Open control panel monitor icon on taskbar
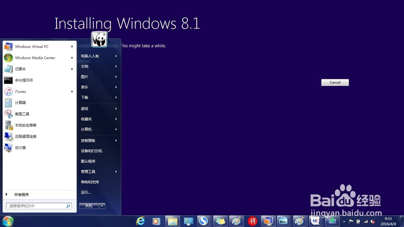Screen dimensions: 404x227 188,221
